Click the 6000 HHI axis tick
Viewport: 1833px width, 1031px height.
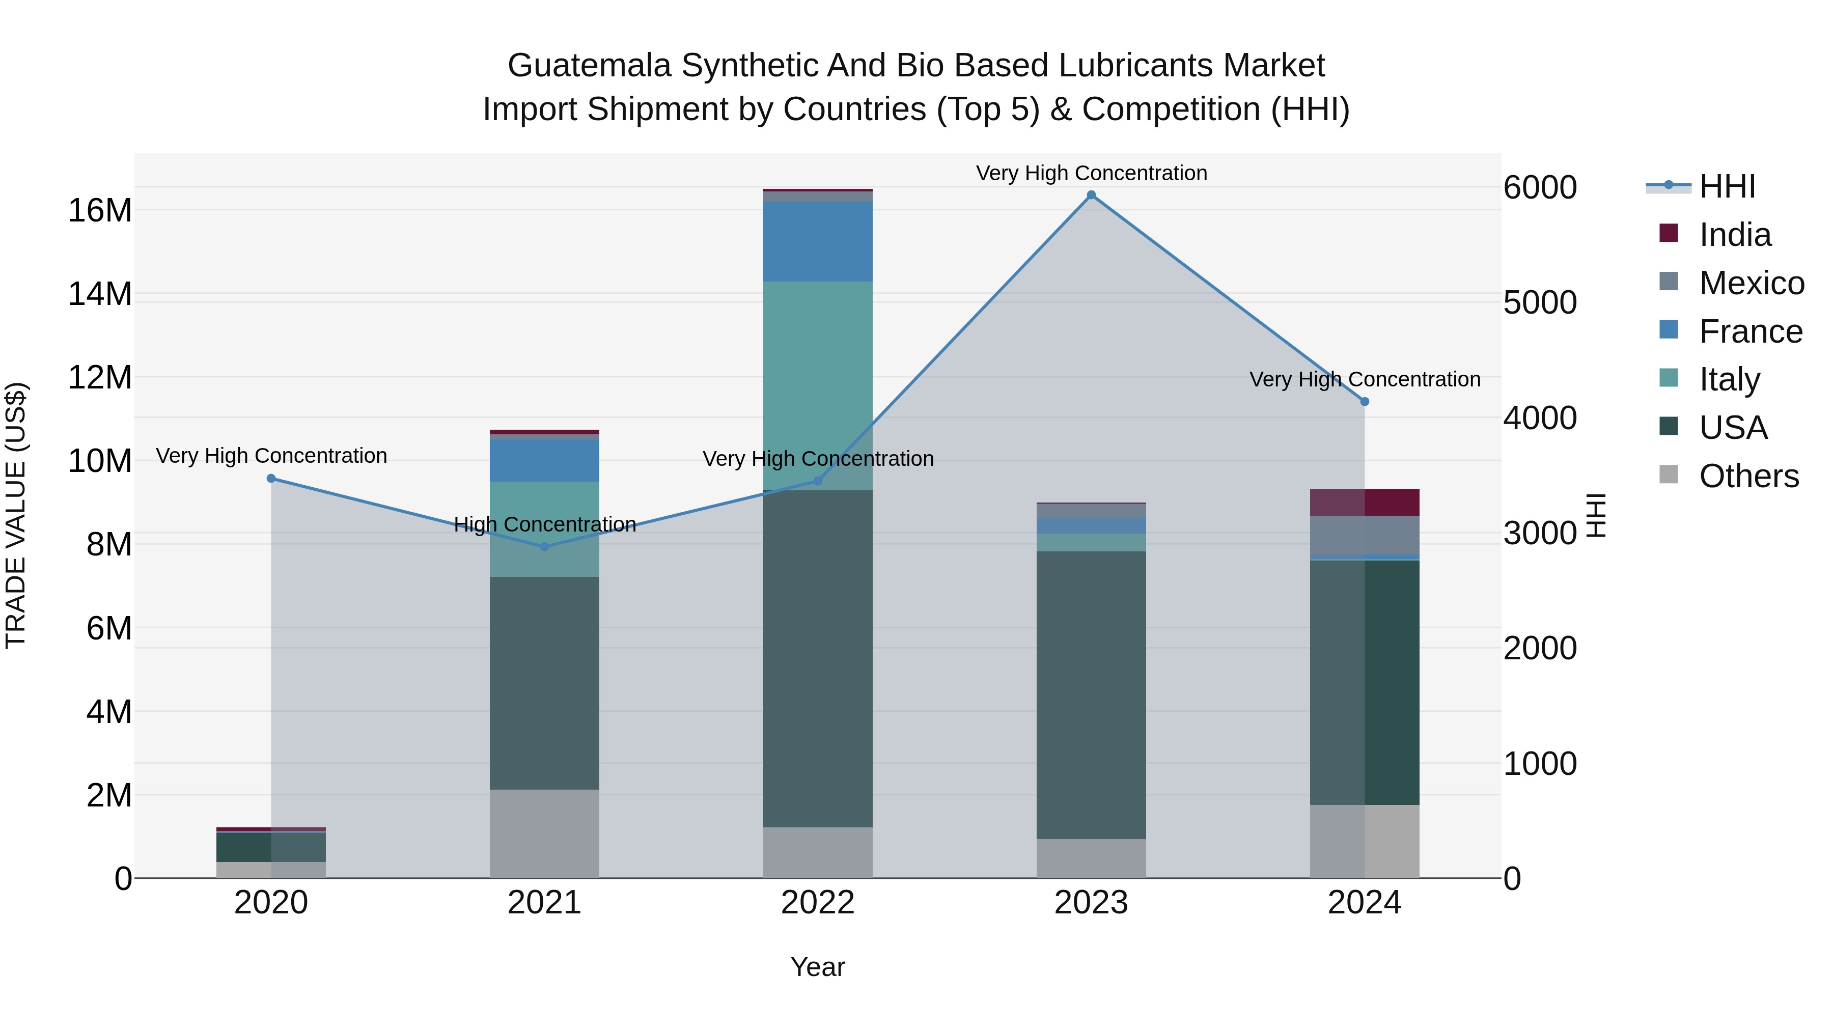(x=1540, y=188)
